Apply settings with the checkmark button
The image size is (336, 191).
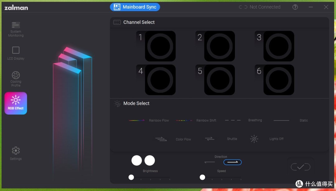tap(301, 167)
